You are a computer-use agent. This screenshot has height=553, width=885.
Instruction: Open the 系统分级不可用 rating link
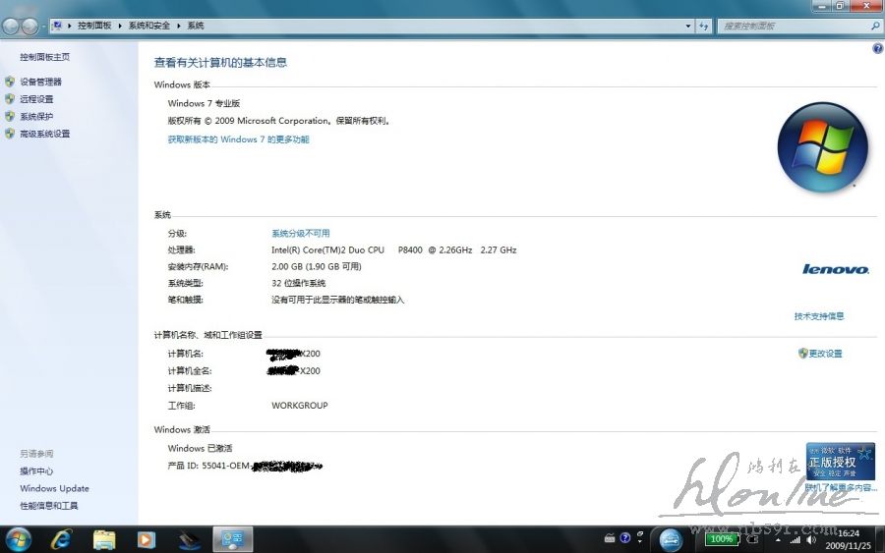click(x=300, y=234)
